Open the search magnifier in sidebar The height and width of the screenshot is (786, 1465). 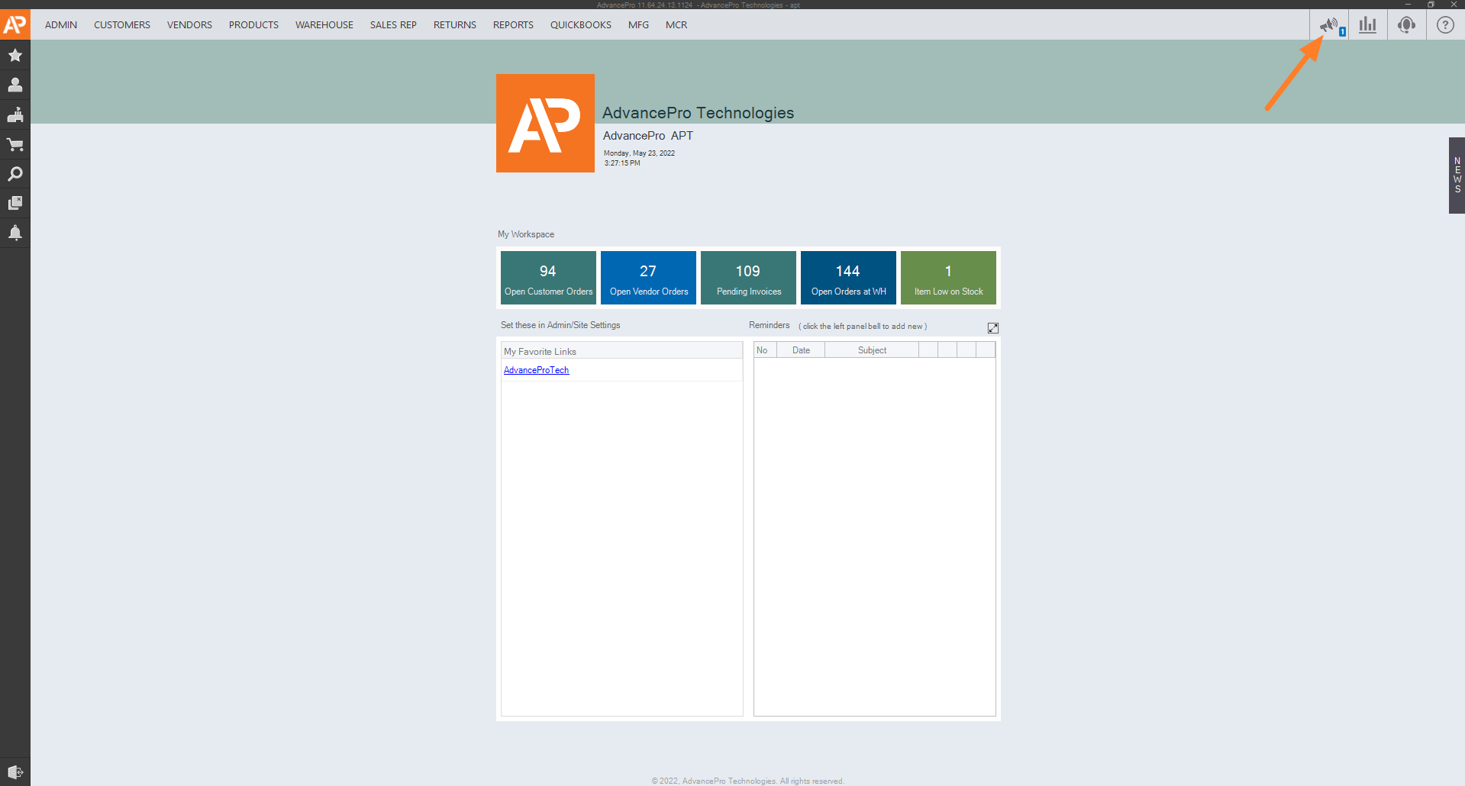click(x=15, y=174)
